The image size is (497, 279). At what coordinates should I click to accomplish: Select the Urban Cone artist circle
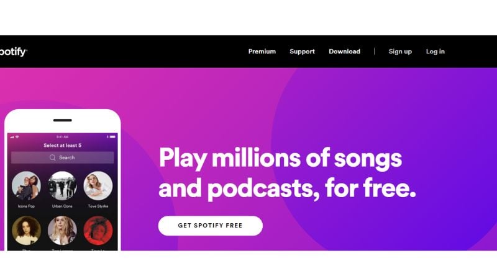(62, 185)
